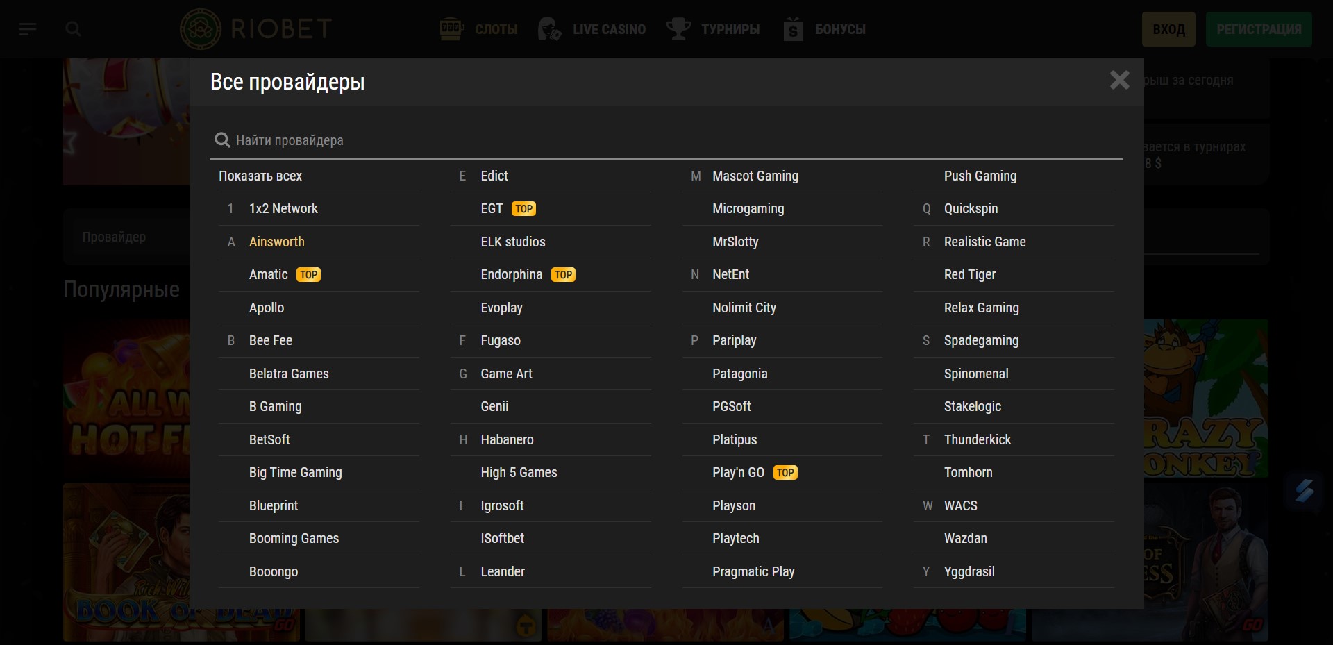Choose Platipus provider

pos(735,439)
